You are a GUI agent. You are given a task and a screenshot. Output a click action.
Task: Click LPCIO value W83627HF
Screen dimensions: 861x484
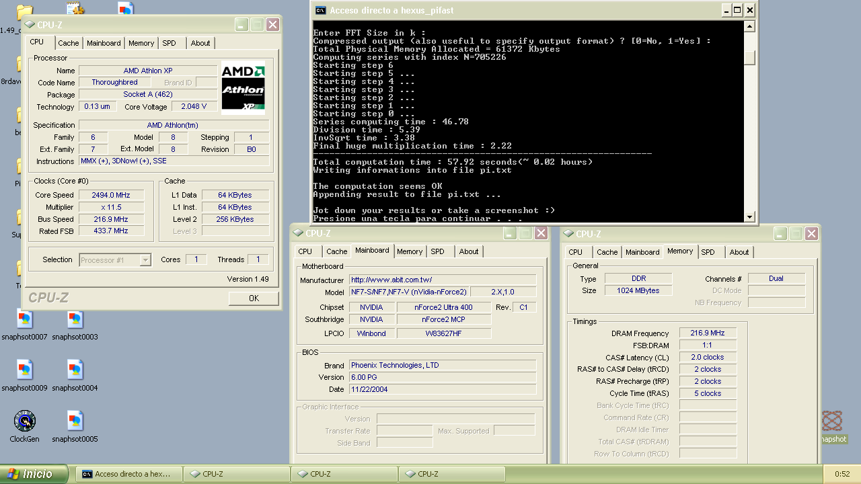click(x=444, y=333)
